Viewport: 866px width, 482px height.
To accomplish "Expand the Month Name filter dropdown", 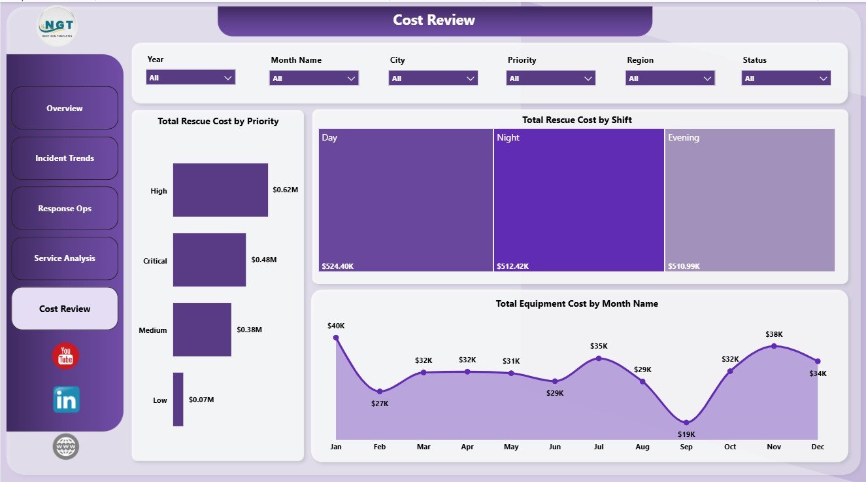I will (314, 78).
